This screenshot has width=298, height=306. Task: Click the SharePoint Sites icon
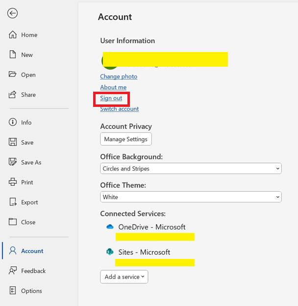click(x=110, y=252)
